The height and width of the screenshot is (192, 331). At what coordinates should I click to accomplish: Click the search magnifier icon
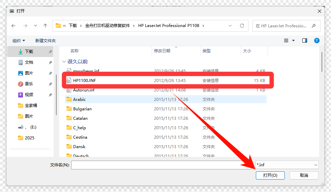(x=313, y=26)
